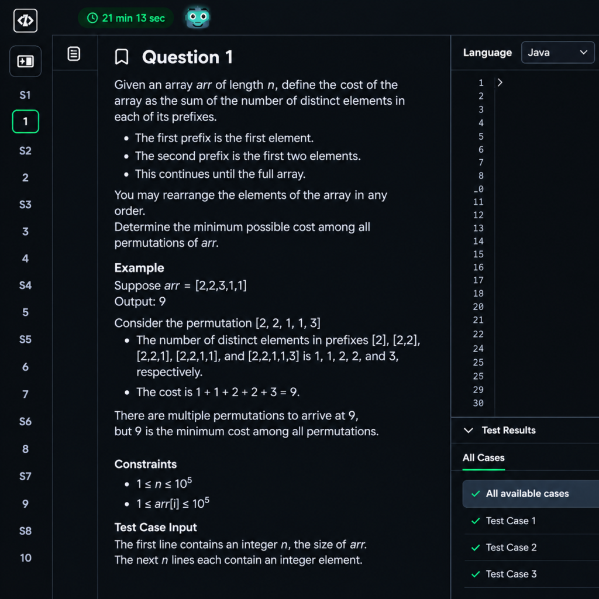Go to question 3 in the sidebar
Viewport: 599px width, 599px height.
click(25, 232)
